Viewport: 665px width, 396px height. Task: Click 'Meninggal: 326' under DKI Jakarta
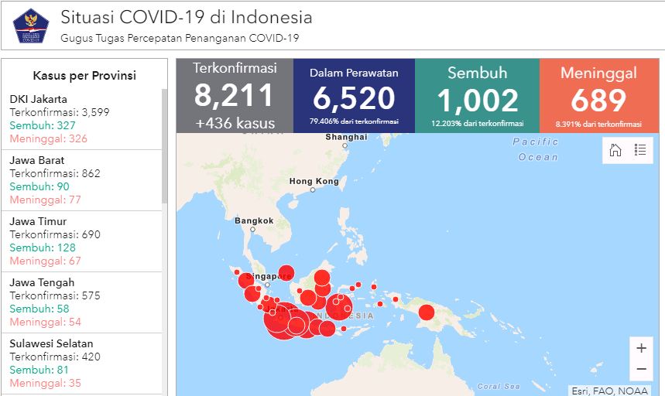[x=48, y=138]
